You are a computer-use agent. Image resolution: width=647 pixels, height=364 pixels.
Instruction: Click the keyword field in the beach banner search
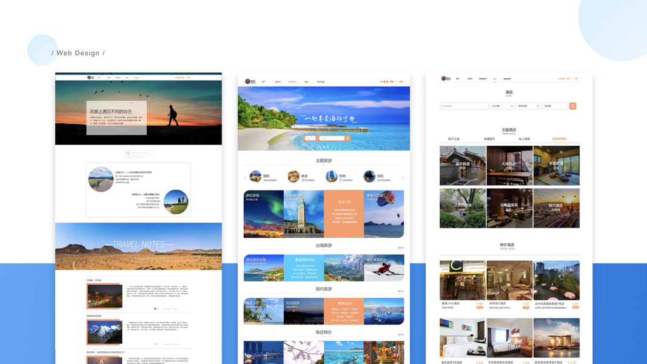click(x=332, y=138)
